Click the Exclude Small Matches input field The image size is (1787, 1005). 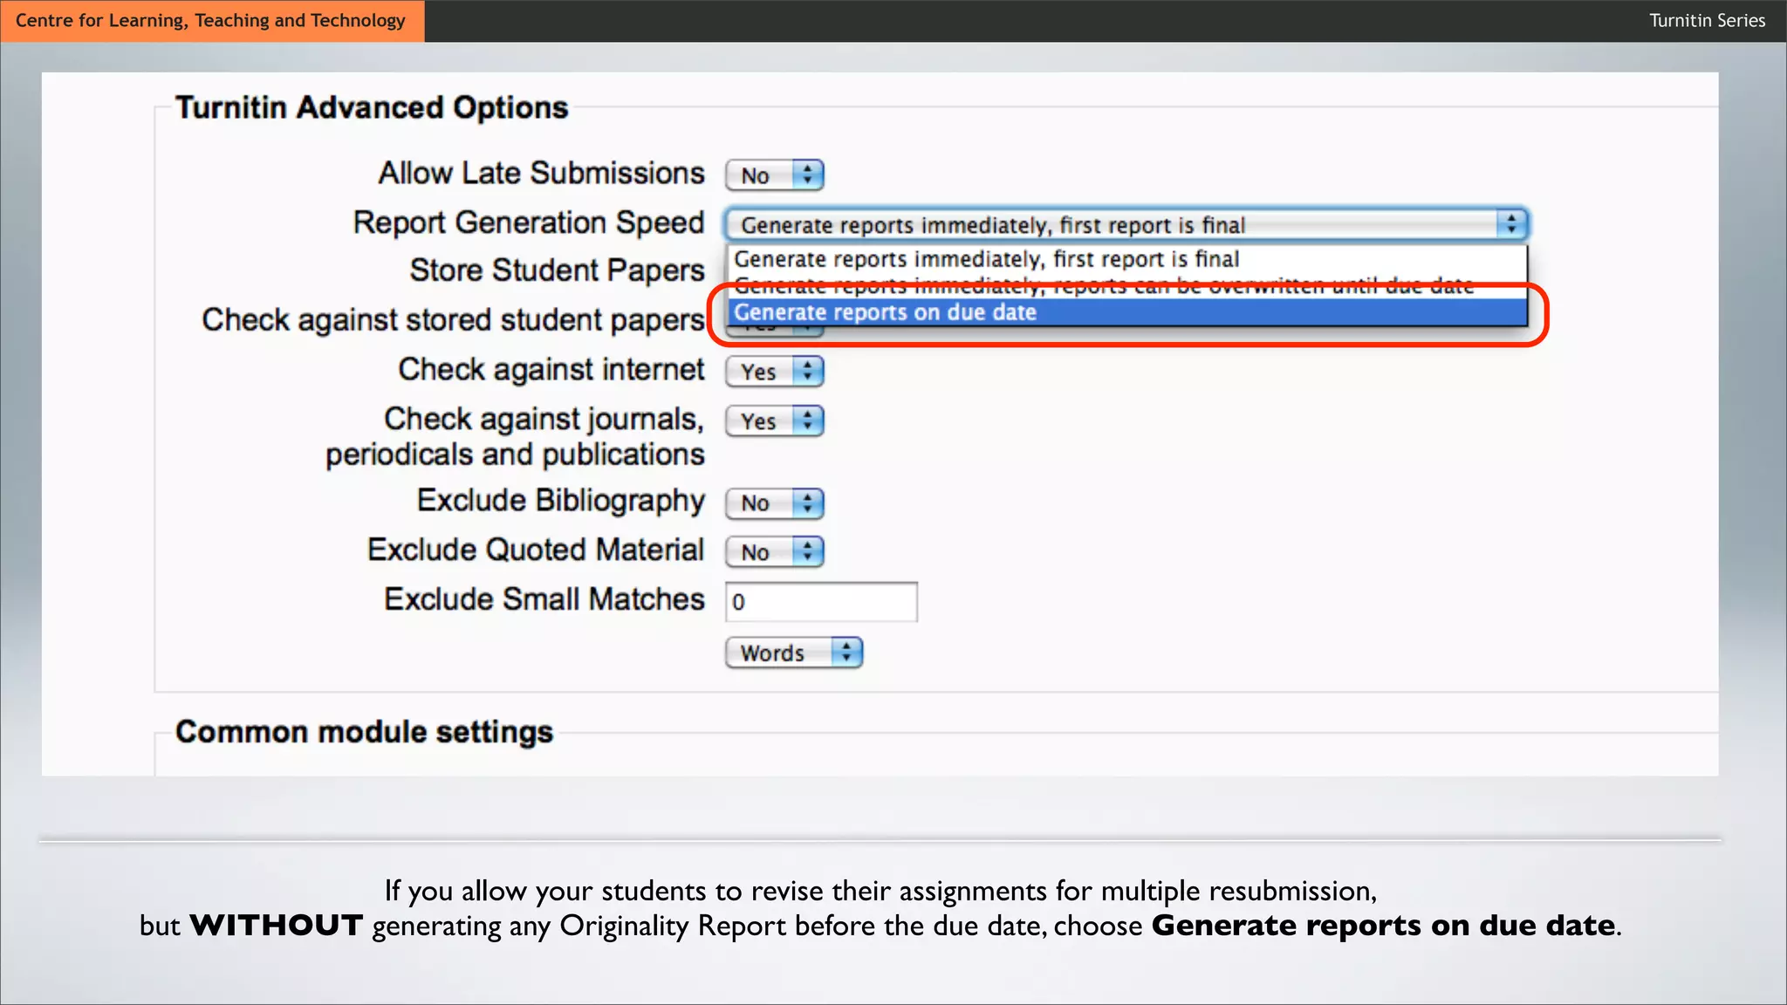(x=821, y=602)
